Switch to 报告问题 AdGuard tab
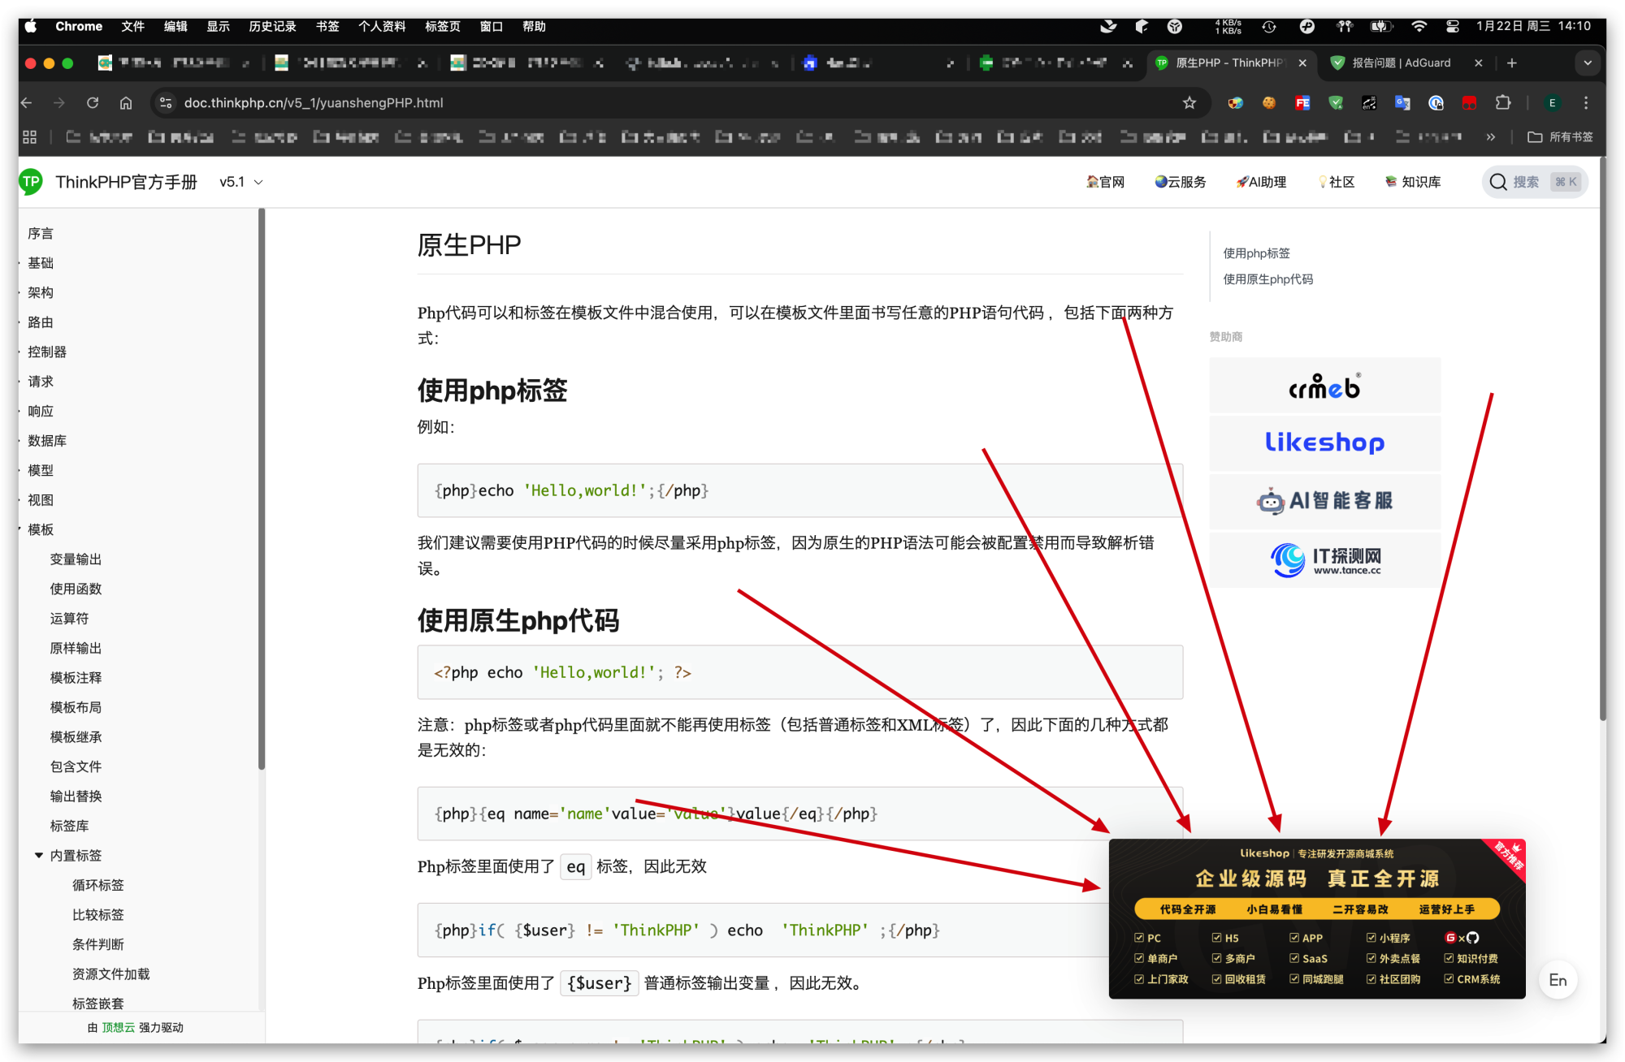Viewport: 1625px width, 1062px height. (1401, 63)
